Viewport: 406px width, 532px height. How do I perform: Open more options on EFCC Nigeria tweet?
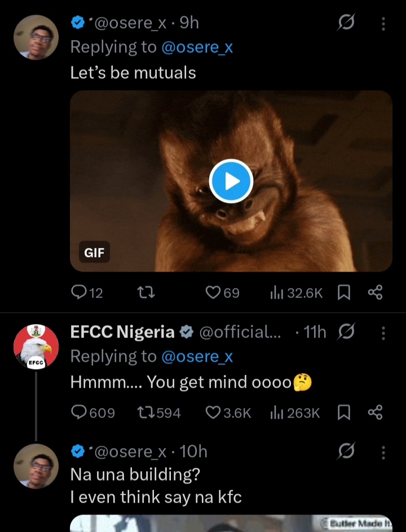pyautogui.click(x=383, y=333)
